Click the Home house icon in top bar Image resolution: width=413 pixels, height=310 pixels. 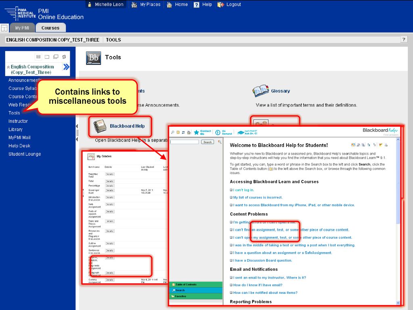169,4
